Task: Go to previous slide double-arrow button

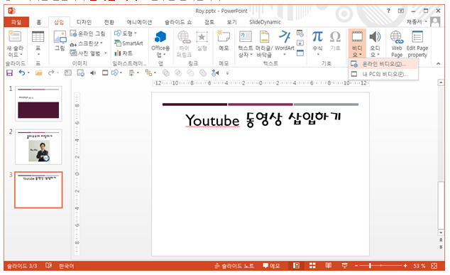Action: (x=441, y=240)
